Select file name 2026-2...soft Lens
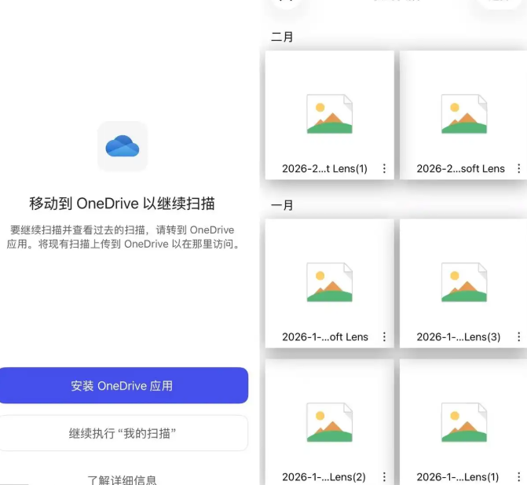527x485 pixels. click(461, 168)
